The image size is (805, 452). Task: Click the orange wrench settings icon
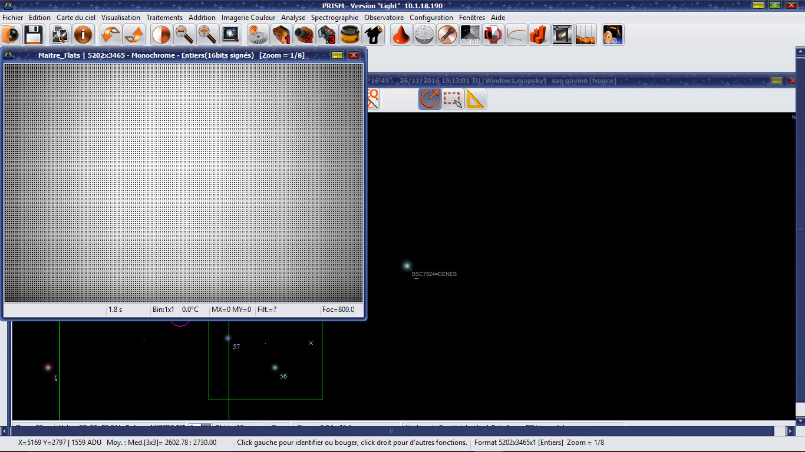pyautogui.click(x=447, y=35)
